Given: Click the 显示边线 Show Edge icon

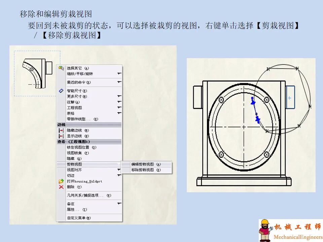Looking at the screenshot, I should (x=61, y=136).
